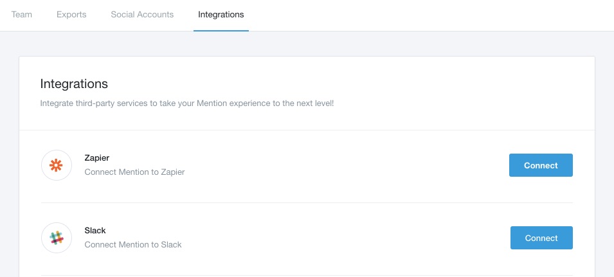Image resolution: width=614 pixels, height=277 pixels.
Task: Connect the Zapier integration
Action: click(541, 165)
